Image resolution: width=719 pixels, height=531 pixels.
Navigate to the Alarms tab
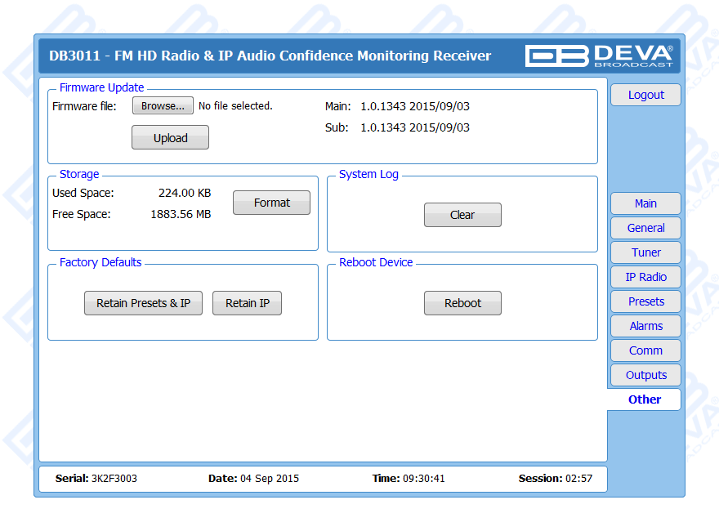click(645, 326)
